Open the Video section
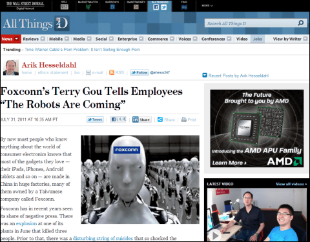The height and width of the screenshot is (242, 310). [242, 39]
